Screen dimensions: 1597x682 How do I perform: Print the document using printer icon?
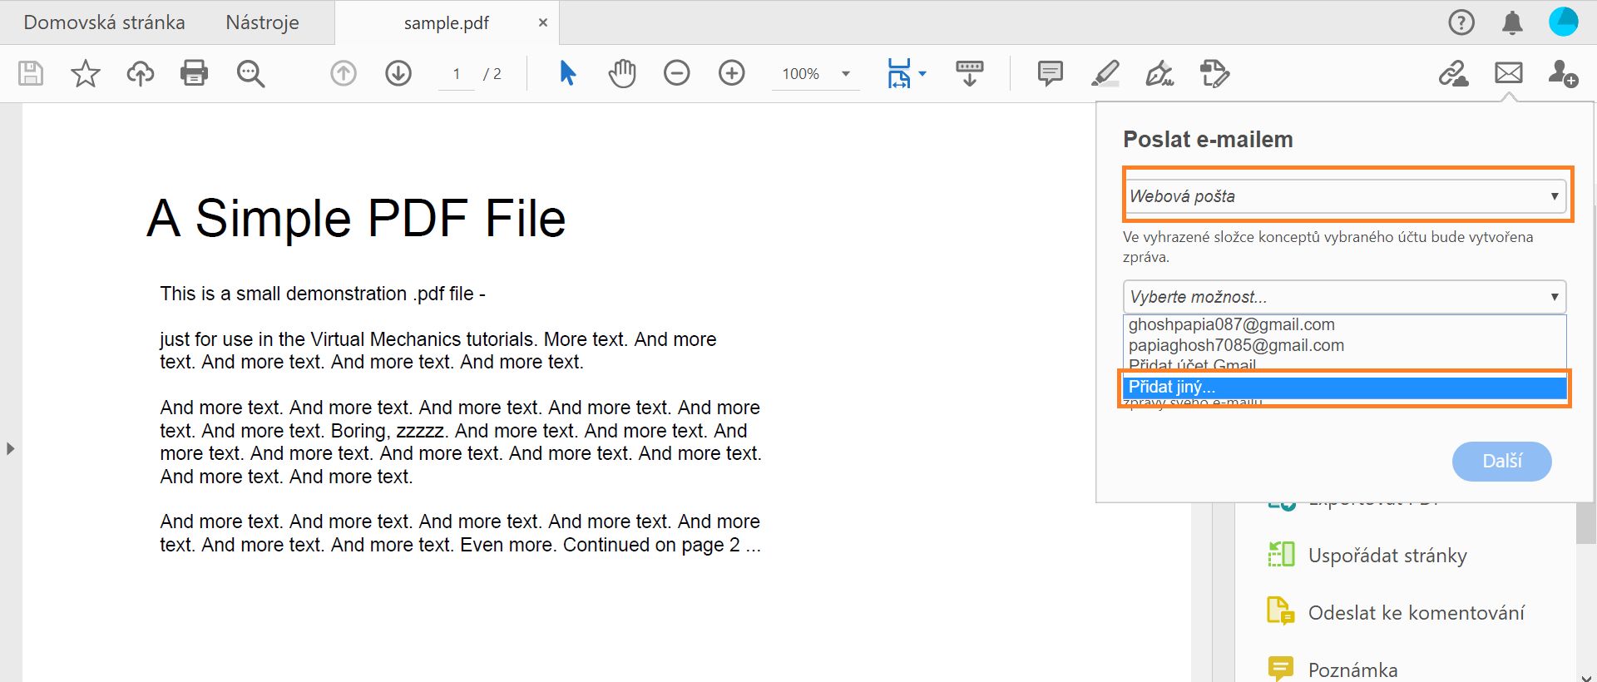click(x=194, y=73)
